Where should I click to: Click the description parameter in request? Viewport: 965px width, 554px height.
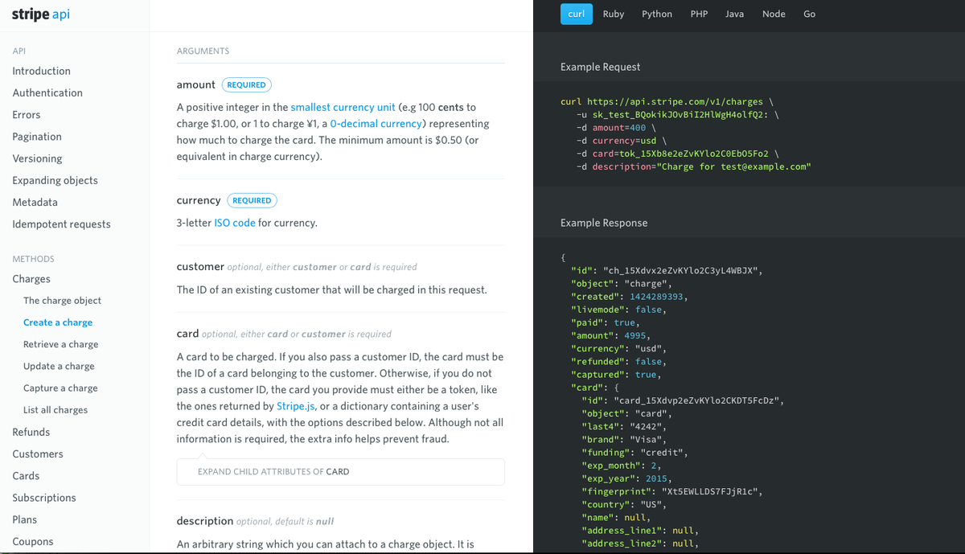click(701, 166)
